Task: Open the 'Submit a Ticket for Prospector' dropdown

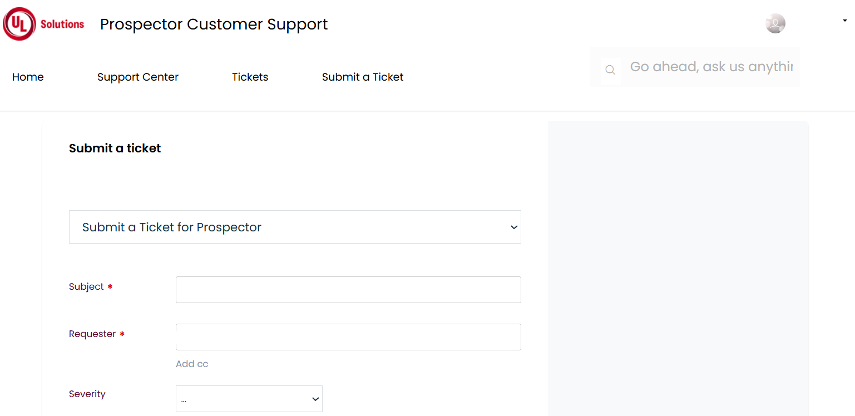Action: coord(295,227)
